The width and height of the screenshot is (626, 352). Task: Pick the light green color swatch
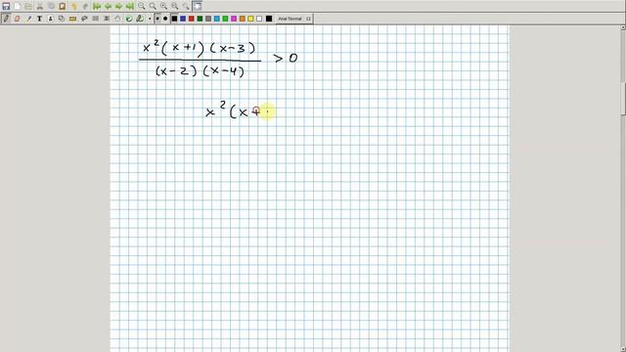[225, 19]
